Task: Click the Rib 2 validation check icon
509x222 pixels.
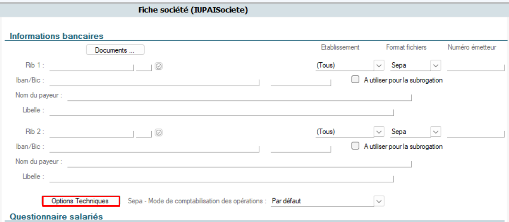Action: click(x=159, y=132)
